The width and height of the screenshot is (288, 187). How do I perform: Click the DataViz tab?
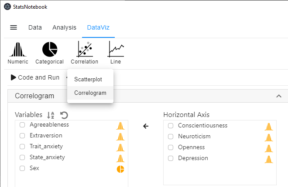(x=98, y=27)
